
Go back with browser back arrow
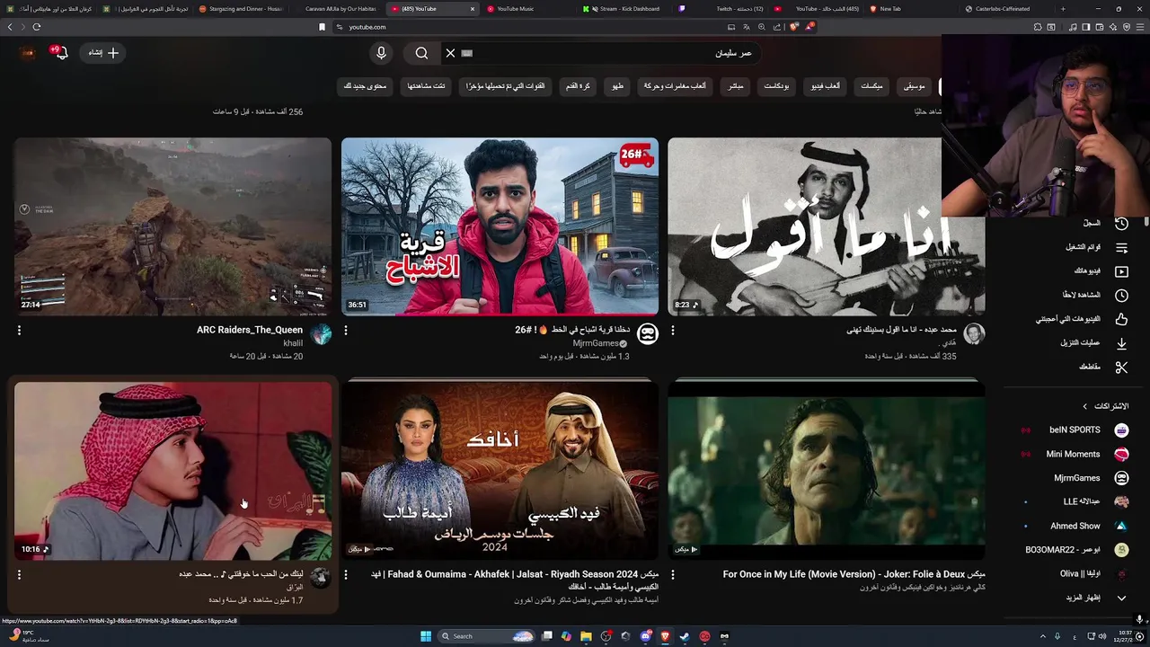[x=10, y=27]
